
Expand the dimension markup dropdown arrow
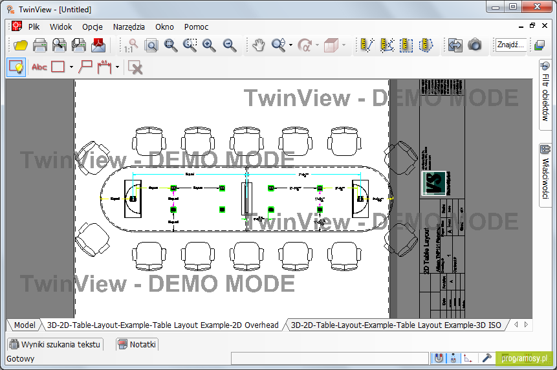tap(117, 67)
